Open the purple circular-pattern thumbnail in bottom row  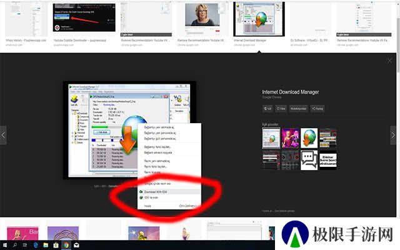63,233
